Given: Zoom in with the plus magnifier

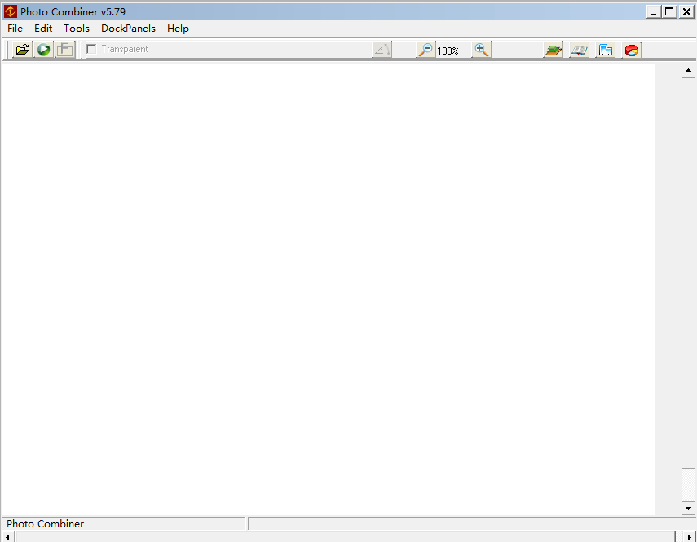Looking at the screenshot, I should (482, 50).
